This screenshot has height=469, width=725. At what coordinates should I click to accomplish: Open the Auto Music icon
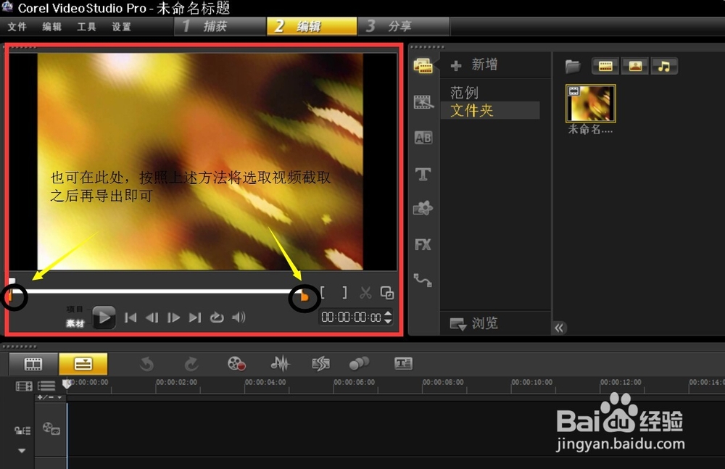coord(320,364)
